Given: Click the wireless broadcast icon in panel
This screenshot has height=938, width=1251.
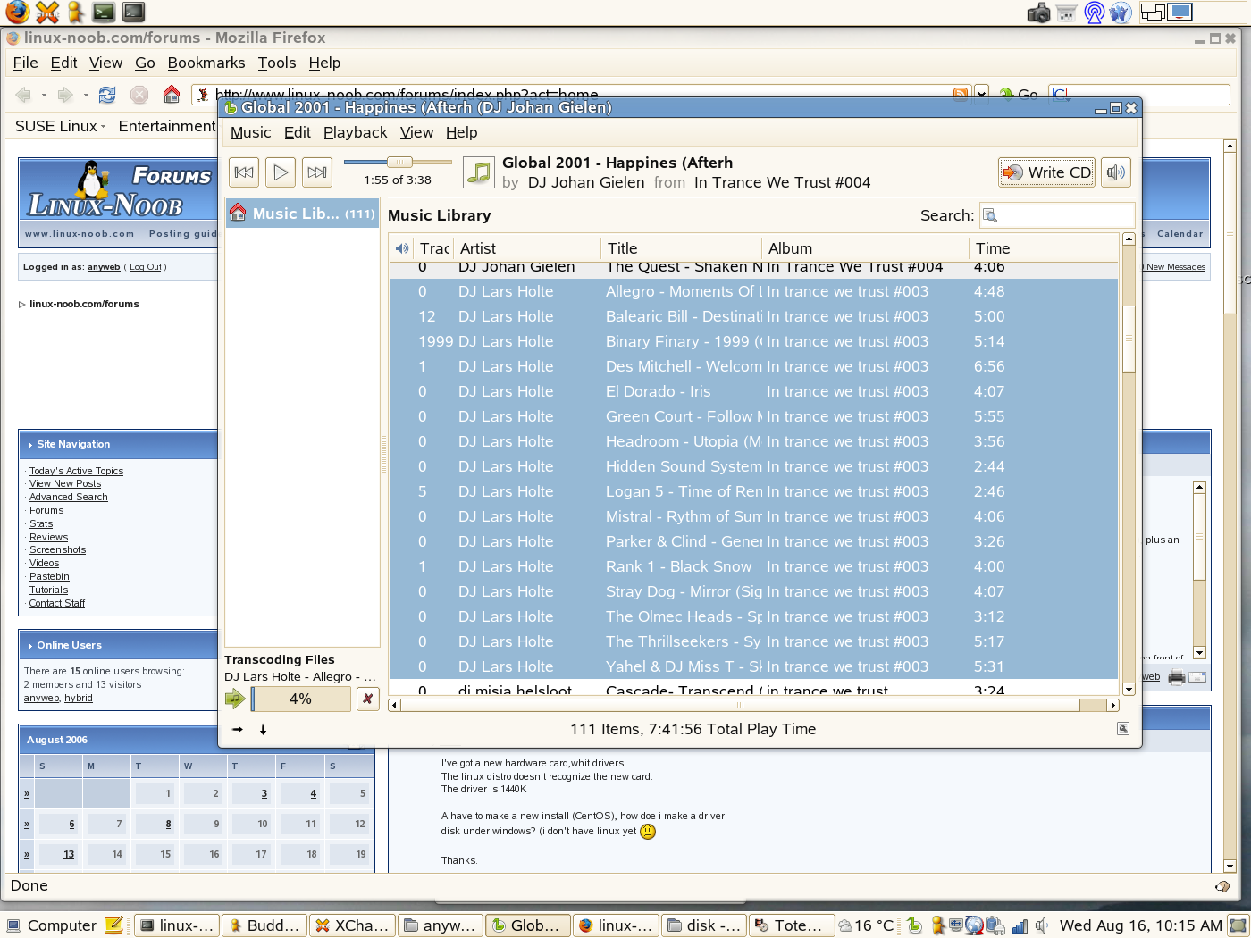Looking at the screenshot, I should (x=1094, y=13).
